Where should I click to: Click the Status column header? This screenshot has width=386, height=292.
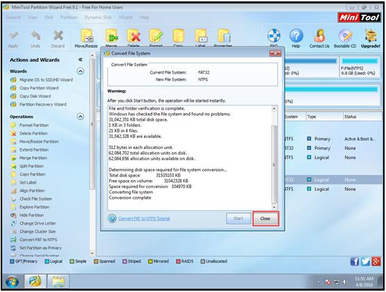pos(362,117)
